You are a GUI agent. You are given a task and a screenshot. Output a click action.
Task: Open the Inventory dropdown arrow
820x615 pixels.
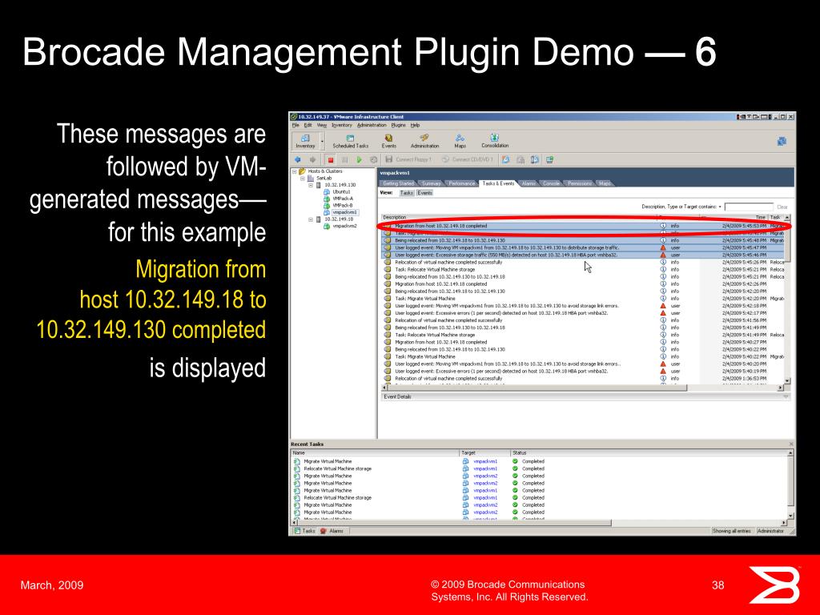tap(322, 142)
